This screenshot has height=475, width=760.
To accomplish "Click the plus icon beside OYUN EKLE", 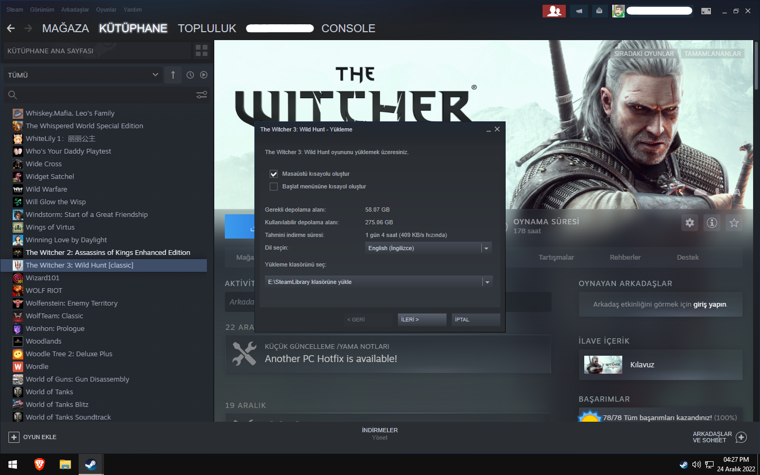I will click(14, 437).
